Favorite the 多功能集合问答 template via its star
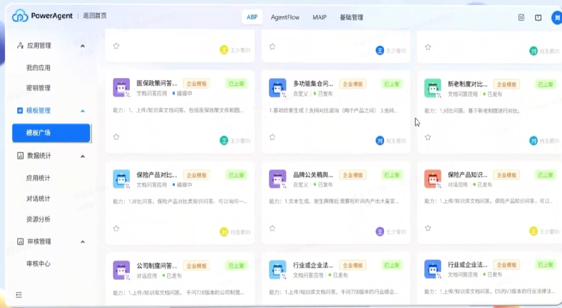Viewport: 562px width, 308px height. coord(272,137)
